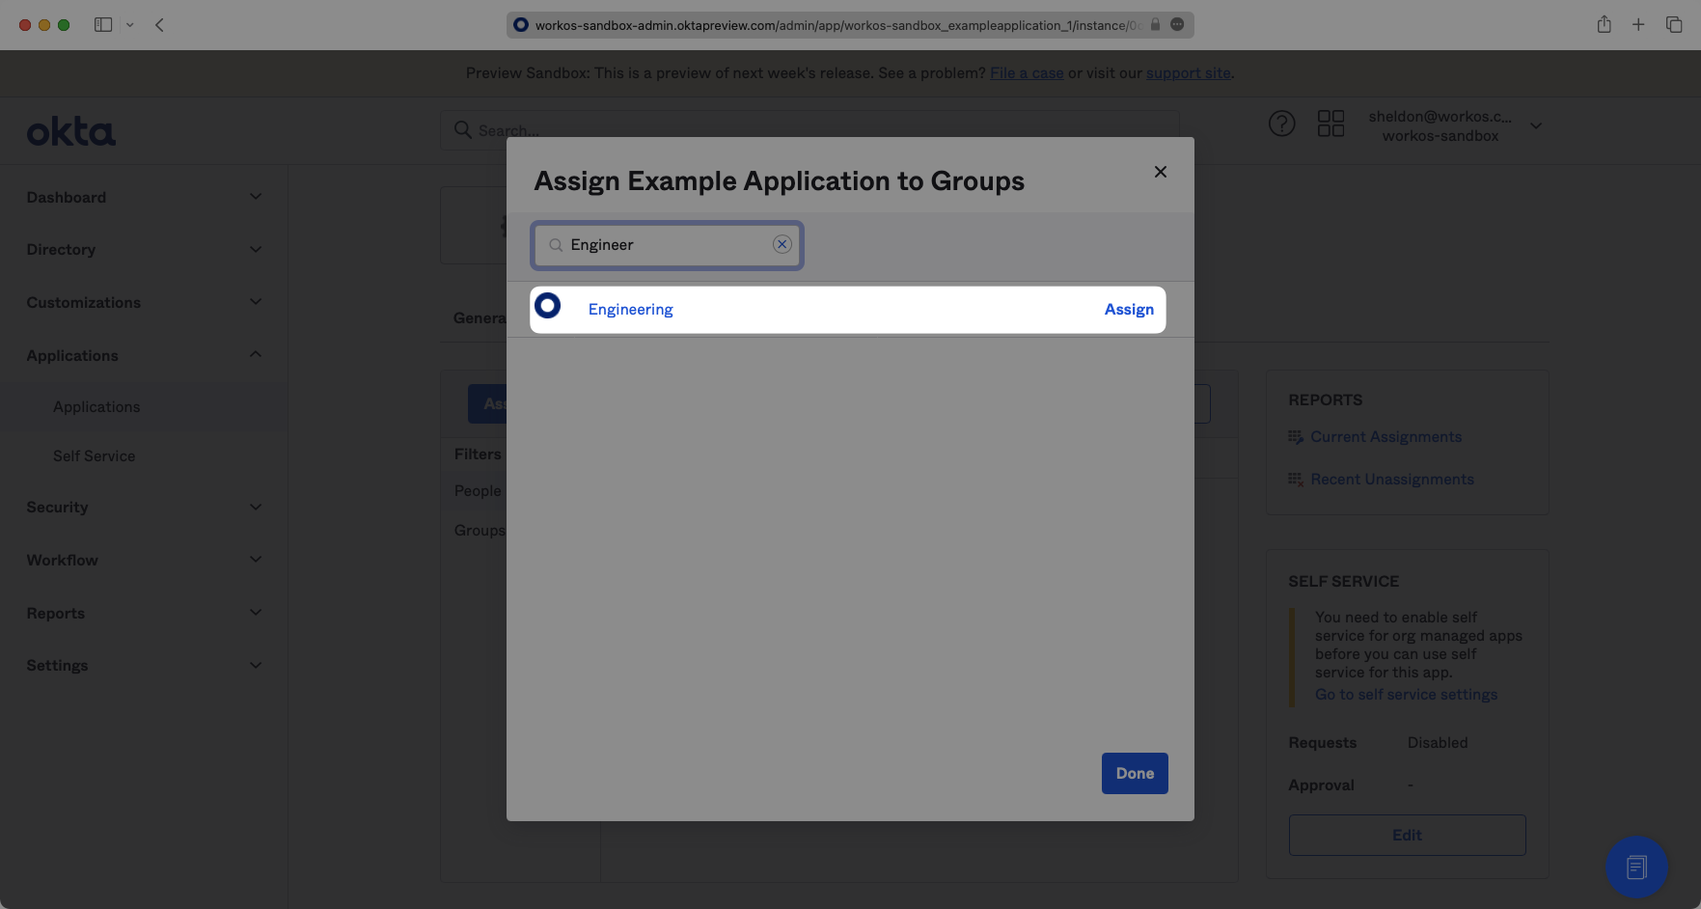Click the Engineer group search field

pyautogui.click(x=668, y=245)
